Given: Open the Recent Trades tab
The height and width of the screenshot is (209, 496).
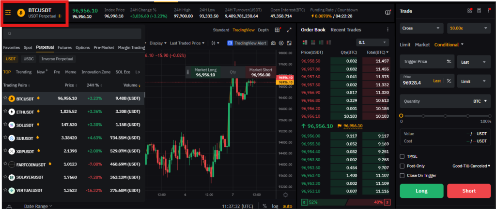Looking at the screenshot, I should [346, 29].
